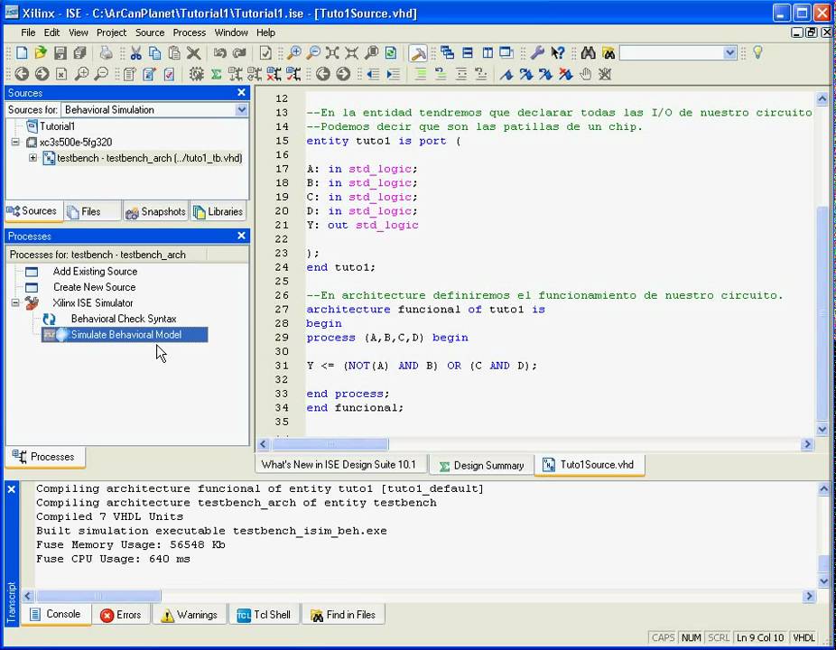Click the comment lines green icon
This screenshot has height=650, width=836.
[x=421, y=74]
